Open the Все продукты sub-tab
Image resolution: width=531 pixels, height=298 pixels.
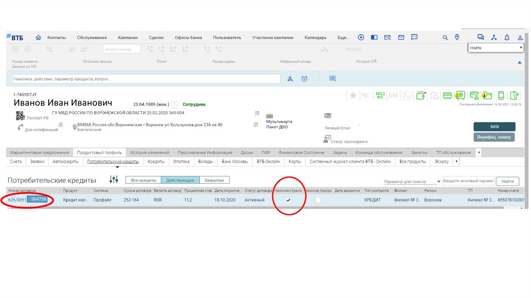tap(412, 161)
